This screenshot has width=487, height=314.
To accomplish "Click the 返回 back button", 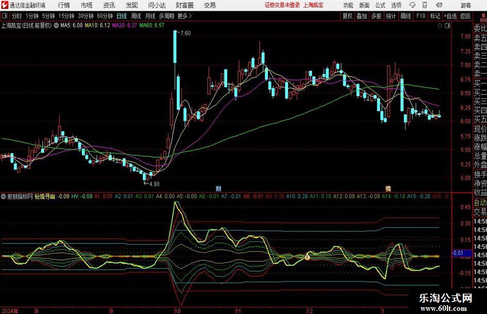I will (465, 16).
